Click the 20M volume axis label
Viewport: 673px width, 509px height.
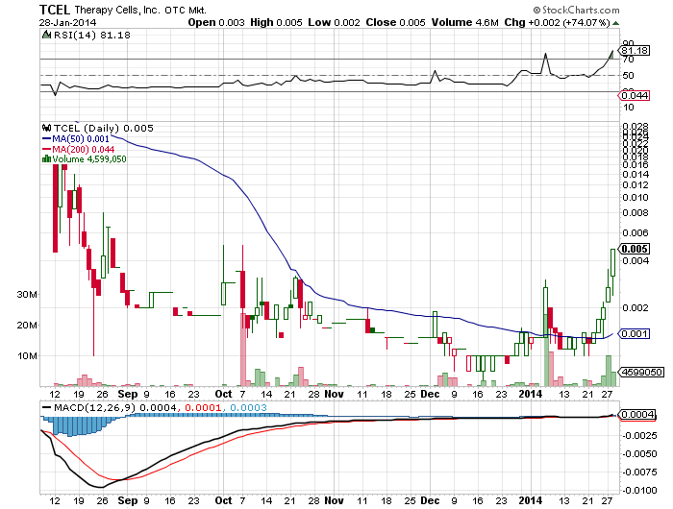click(27, 325)
